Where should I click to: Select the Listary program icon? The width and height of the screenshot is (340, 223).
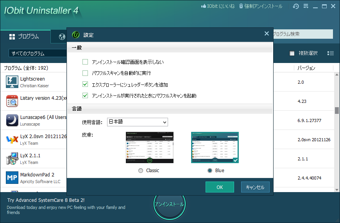[12, 101]
